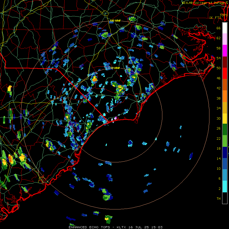The image size is (229, 229).
Task: Click the "26" legend value
Action: (x=219, y=128)
